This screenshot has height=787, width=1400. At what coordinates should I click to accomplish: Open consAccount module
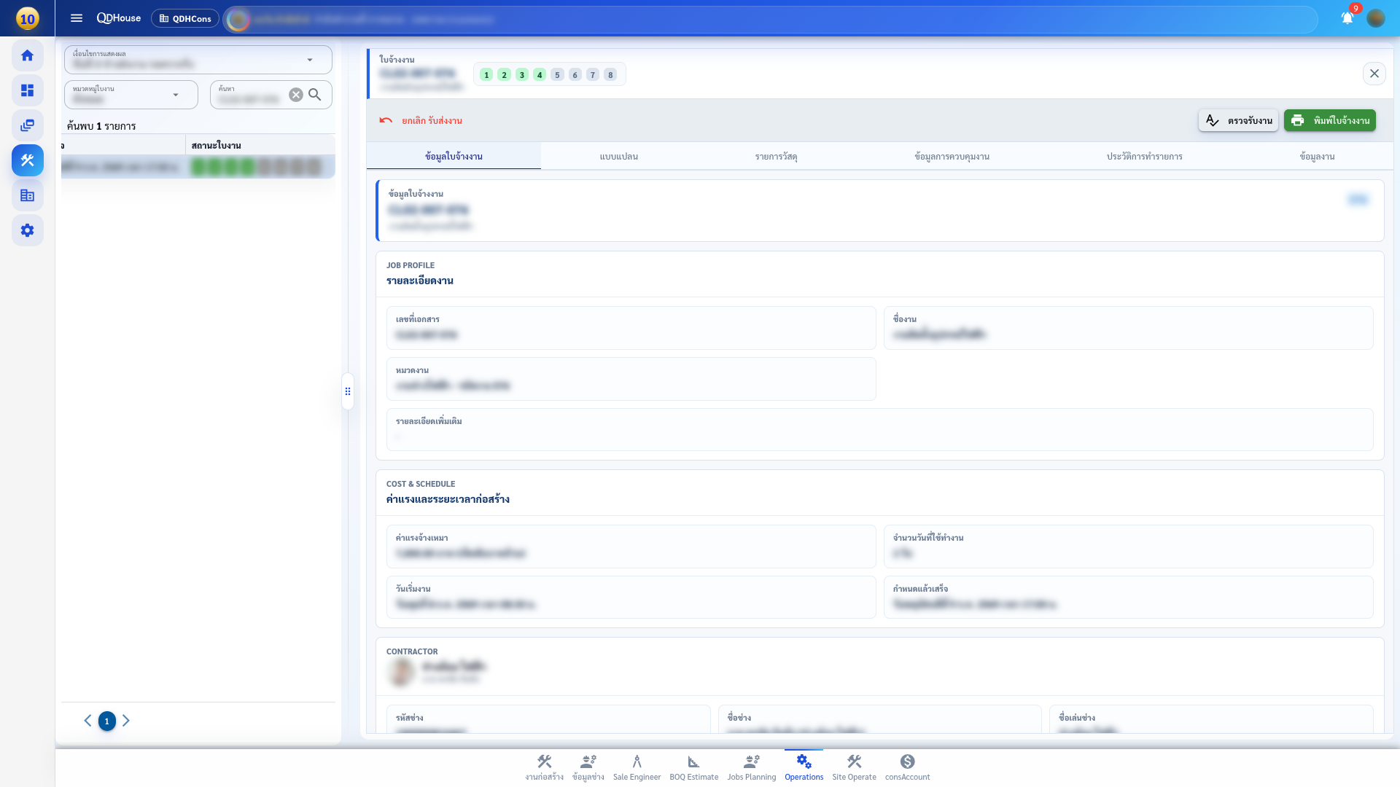pos(908,768)
